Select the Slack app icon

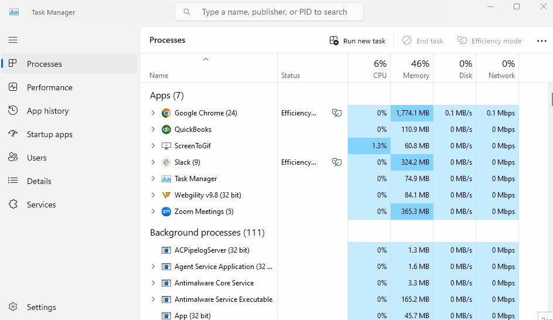tap(166, 162)
